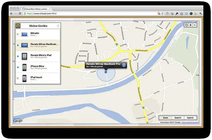Open info for Renato Mitras MacBook Pro
The image size is (212, 140).
[x=124, y=65]
